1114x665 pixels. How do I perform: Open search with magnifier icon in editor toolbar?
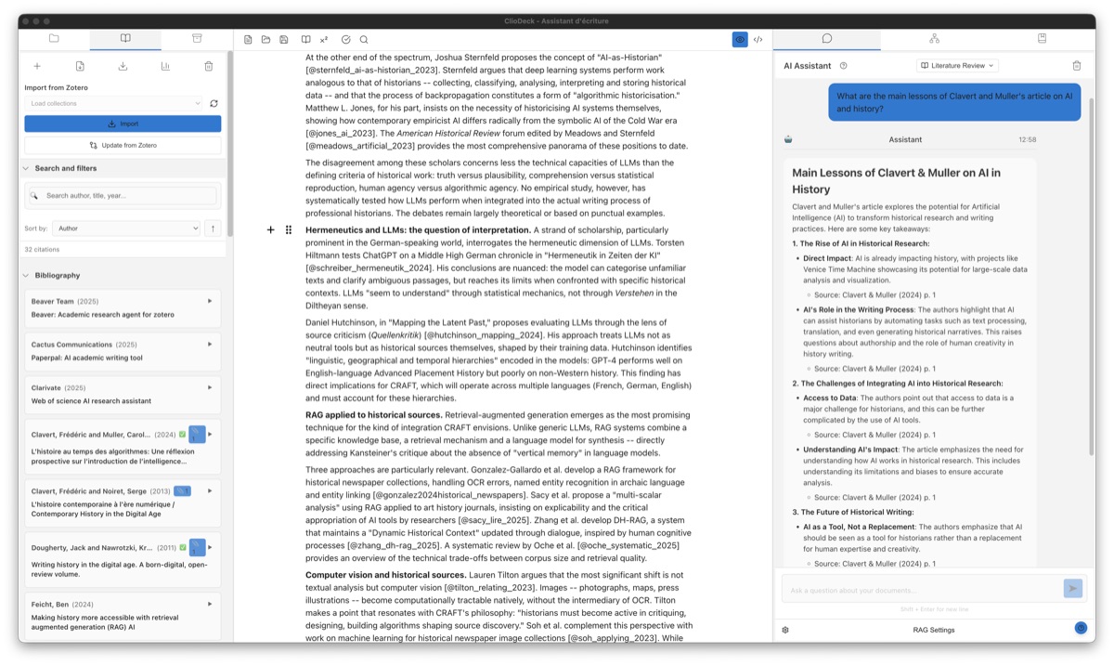click(x=363, y=40)
